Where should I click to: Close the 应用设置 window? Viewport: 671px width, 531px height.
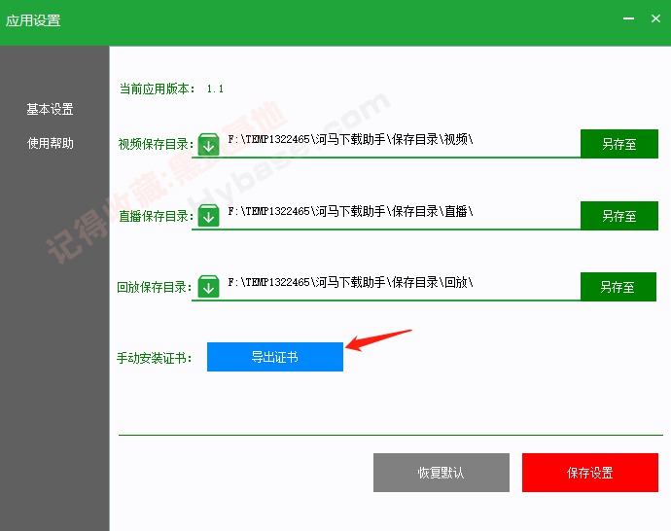[655, 18]
